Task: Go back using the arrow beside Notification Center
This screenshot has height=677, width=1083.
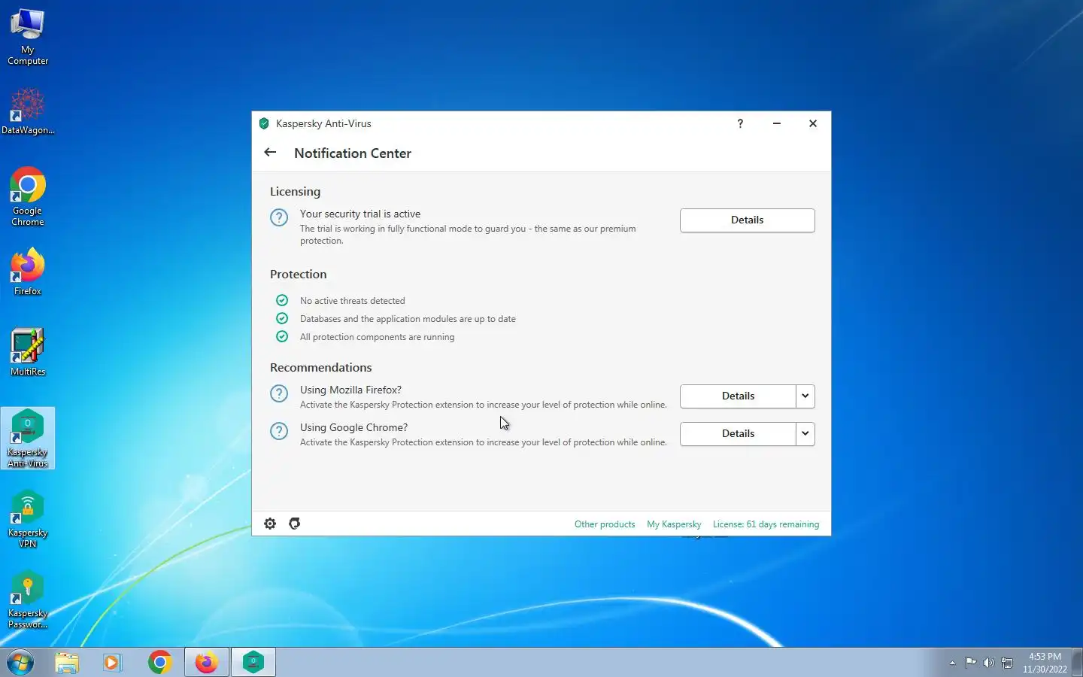Action: (x=270, y=153)
